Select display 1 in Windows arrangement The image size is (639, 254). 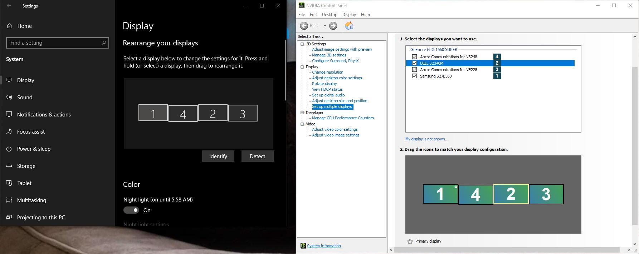point(153,113)
